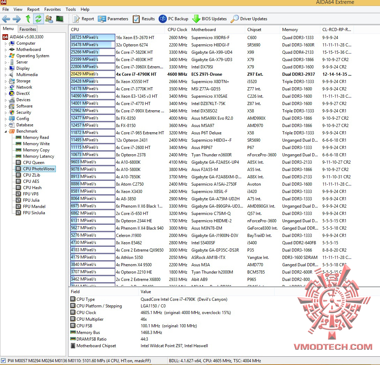Click the Field column header in details

click(103, 292)
